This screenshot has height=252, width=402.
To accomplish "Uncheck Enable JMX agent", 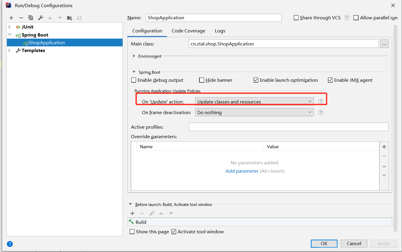I will (x=330, y=80).
